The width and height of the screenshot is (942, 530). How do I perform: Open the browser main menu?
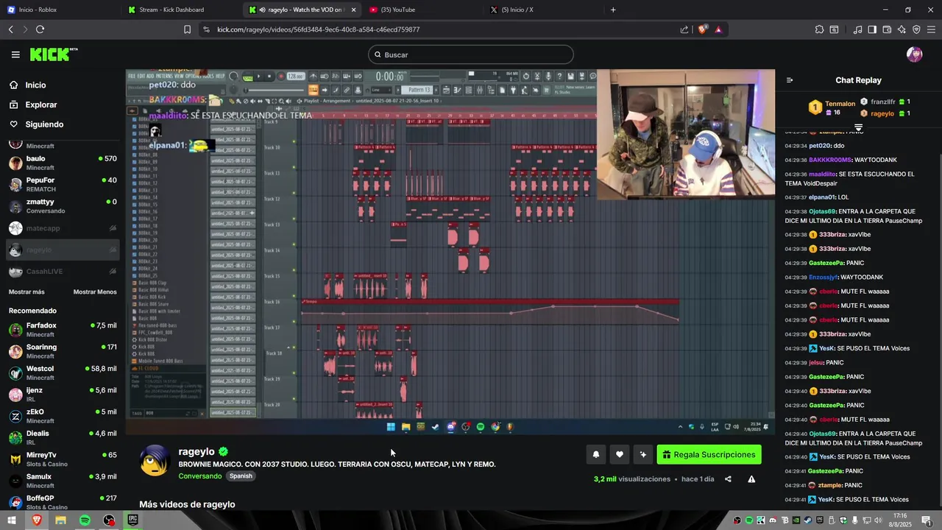(931, 29)
